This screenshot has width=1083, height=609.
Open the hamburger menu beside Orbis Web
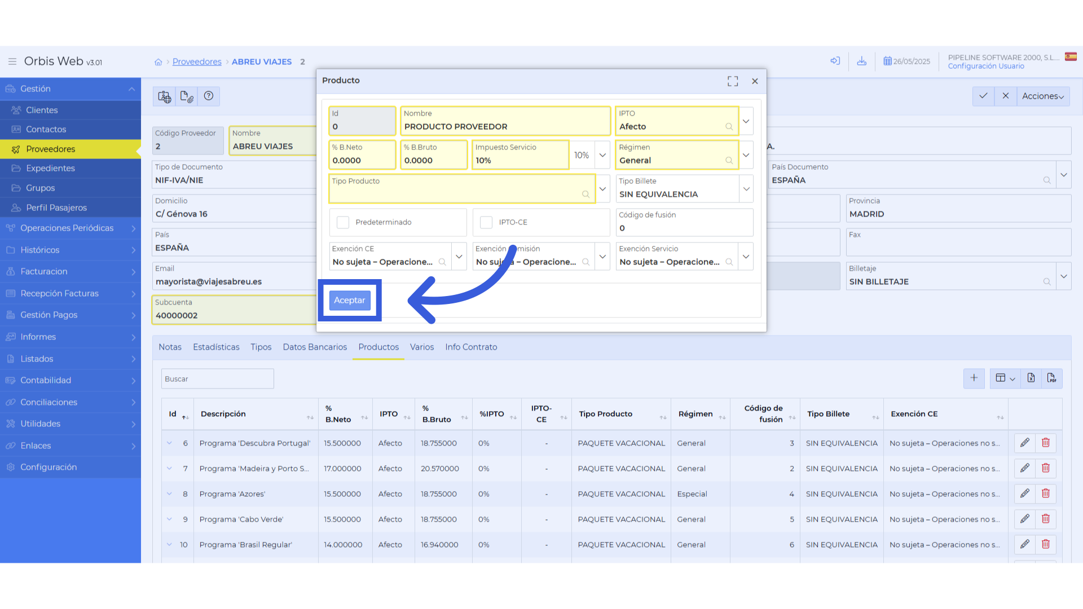point(12,61)
